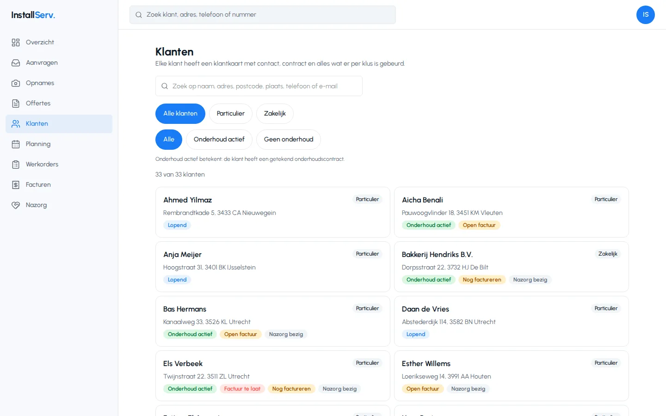The width and height of the screenshot is (666, 416).
Task: Click Nog factureren badge on Els Verbeek
Action: pyautogui.click(x=291, y=389)
